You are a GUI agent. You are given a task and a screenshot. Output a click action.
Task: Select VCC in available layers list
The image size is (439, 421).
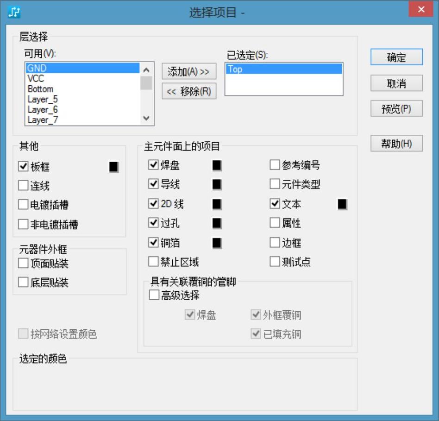pyautogui.click(x=82, y=78)
